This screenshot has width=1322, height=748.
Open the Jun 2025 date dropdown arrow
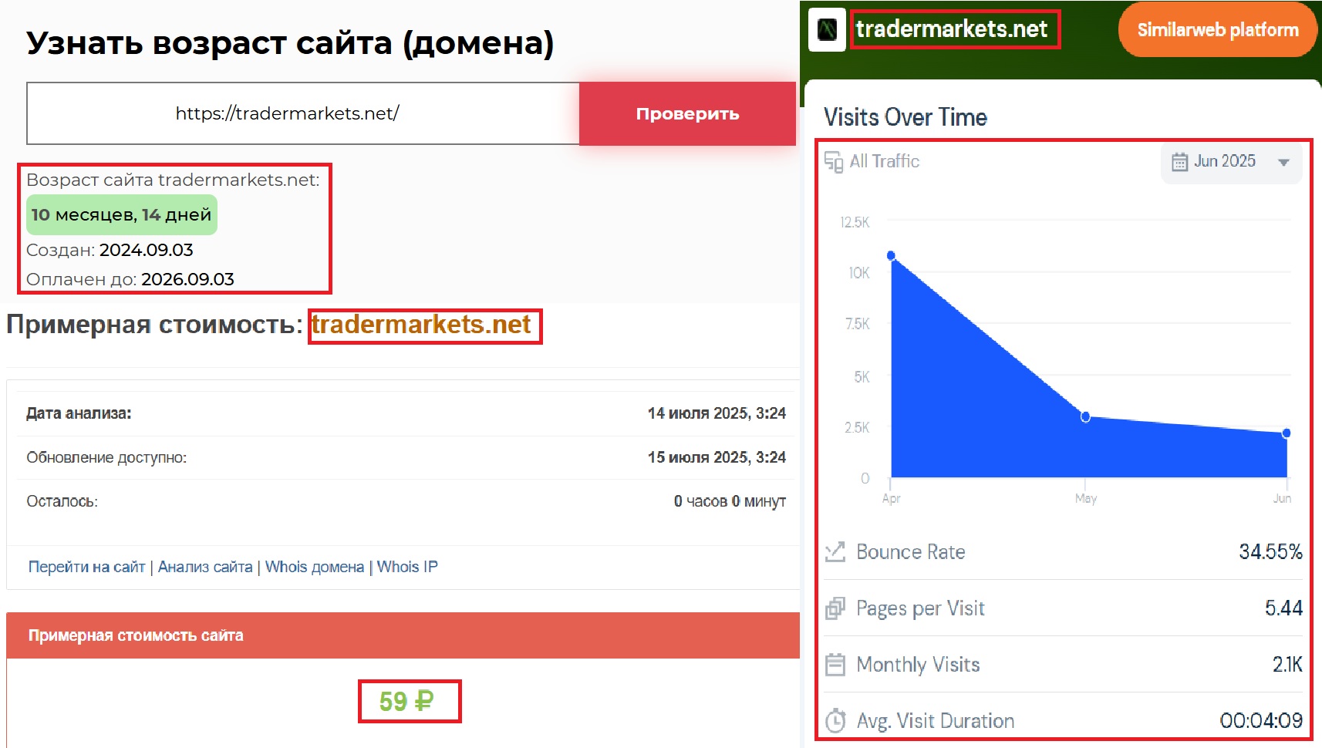[x=1283, y=162]
